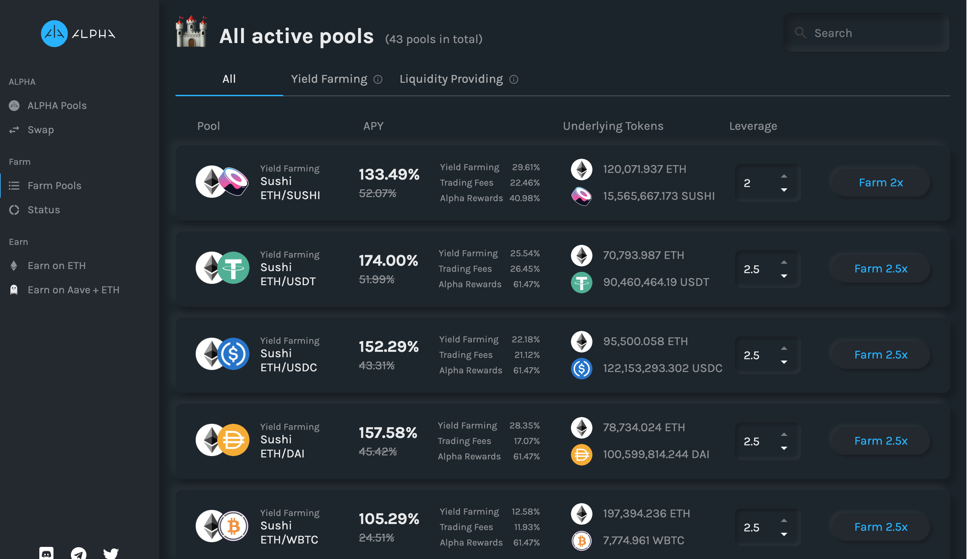Decrease leverage for the ETH/USDT pool
The width and height of the screenshot is (967, 559).
[784, 276]
